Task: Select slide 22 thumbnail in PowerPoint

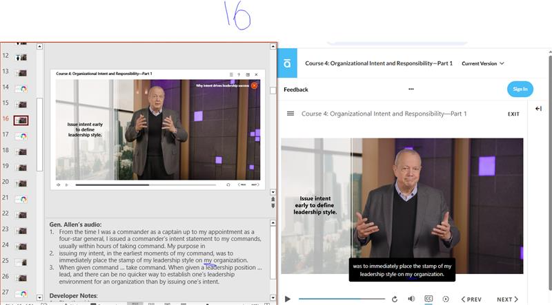Action: (x=21, y=215)
